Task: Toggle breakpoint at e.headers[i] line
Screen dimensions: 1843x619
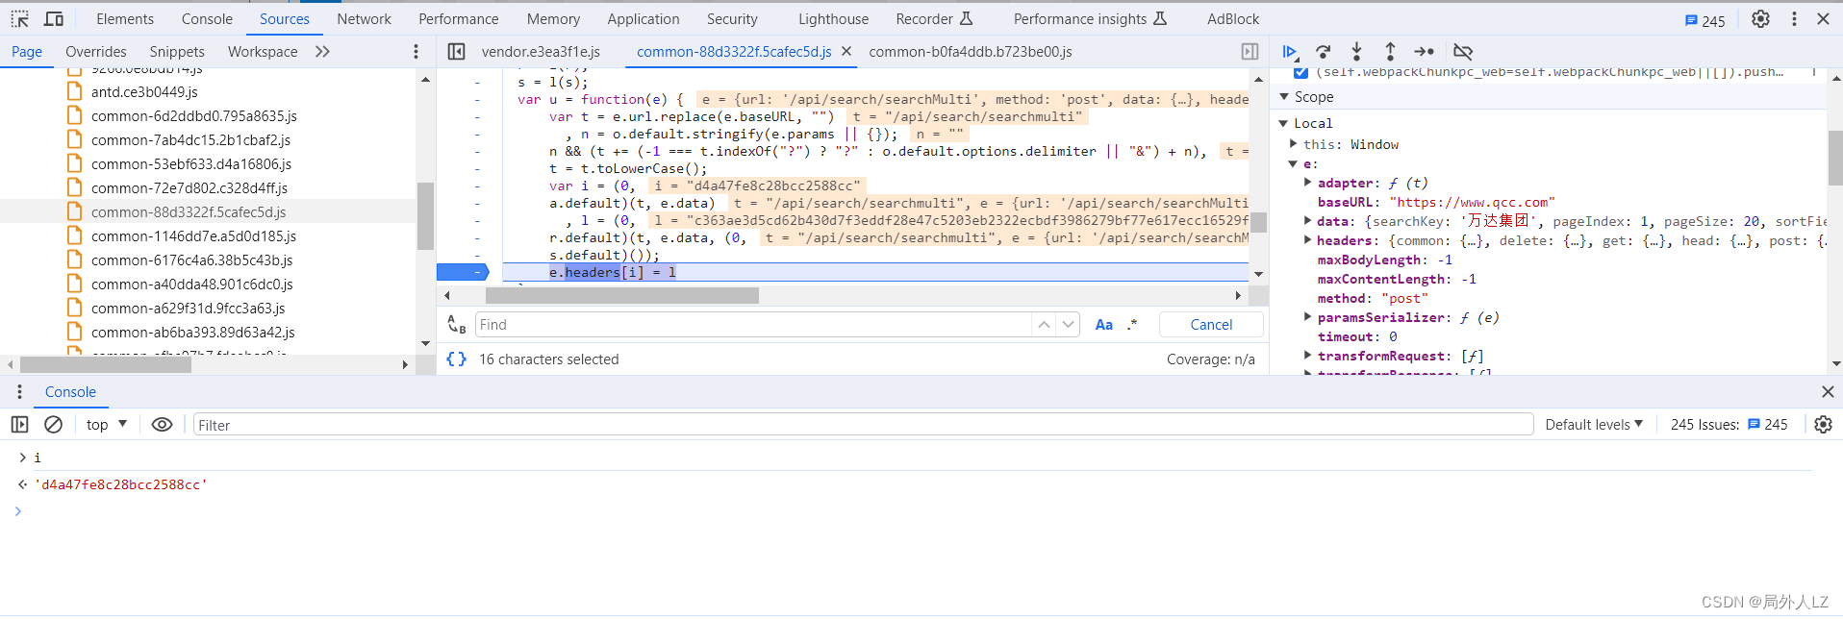Action: tap(463, 272)
